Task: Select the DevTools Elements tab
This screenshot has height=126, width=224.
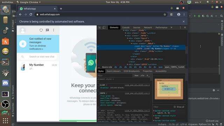Action: 114,27
